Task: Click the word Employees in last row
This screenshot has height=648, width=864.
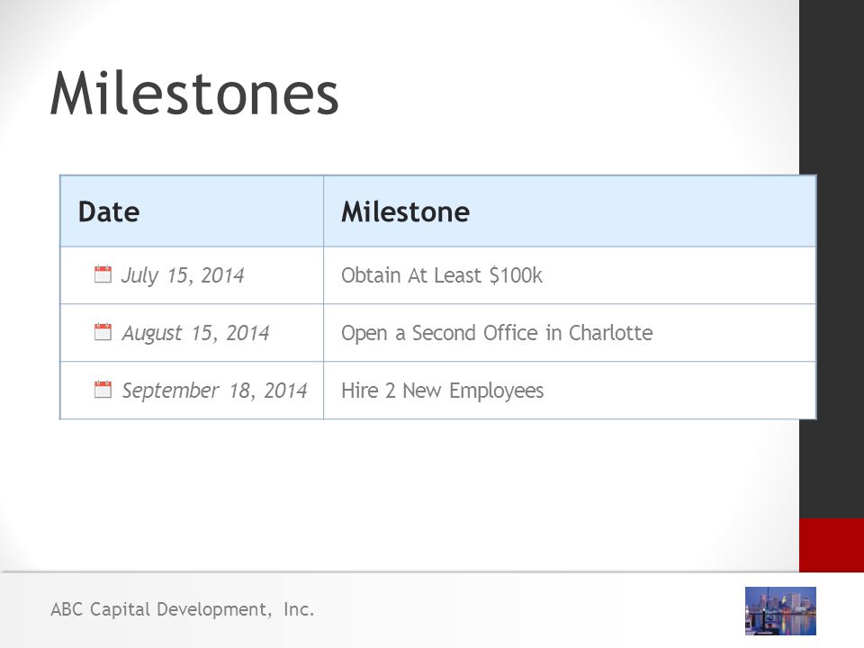Action: 497,391
